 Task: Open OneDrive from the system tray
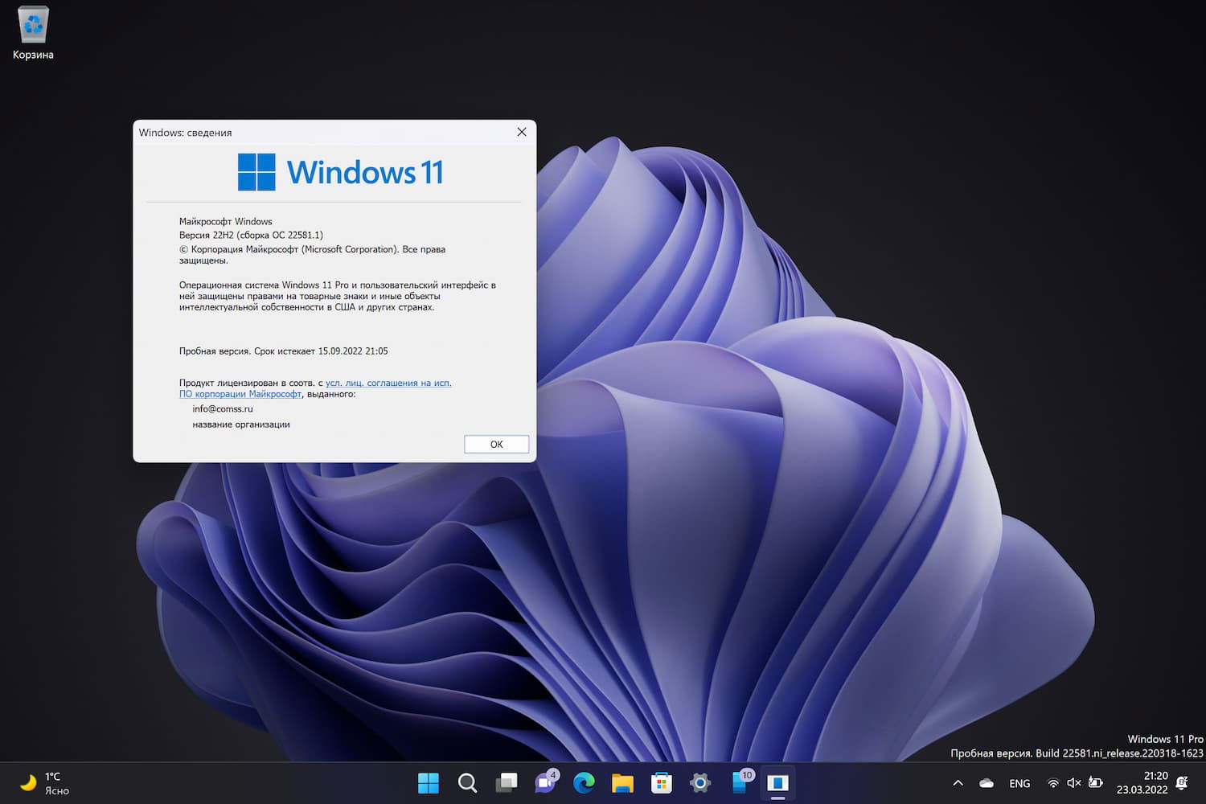(x=986, y=782)
